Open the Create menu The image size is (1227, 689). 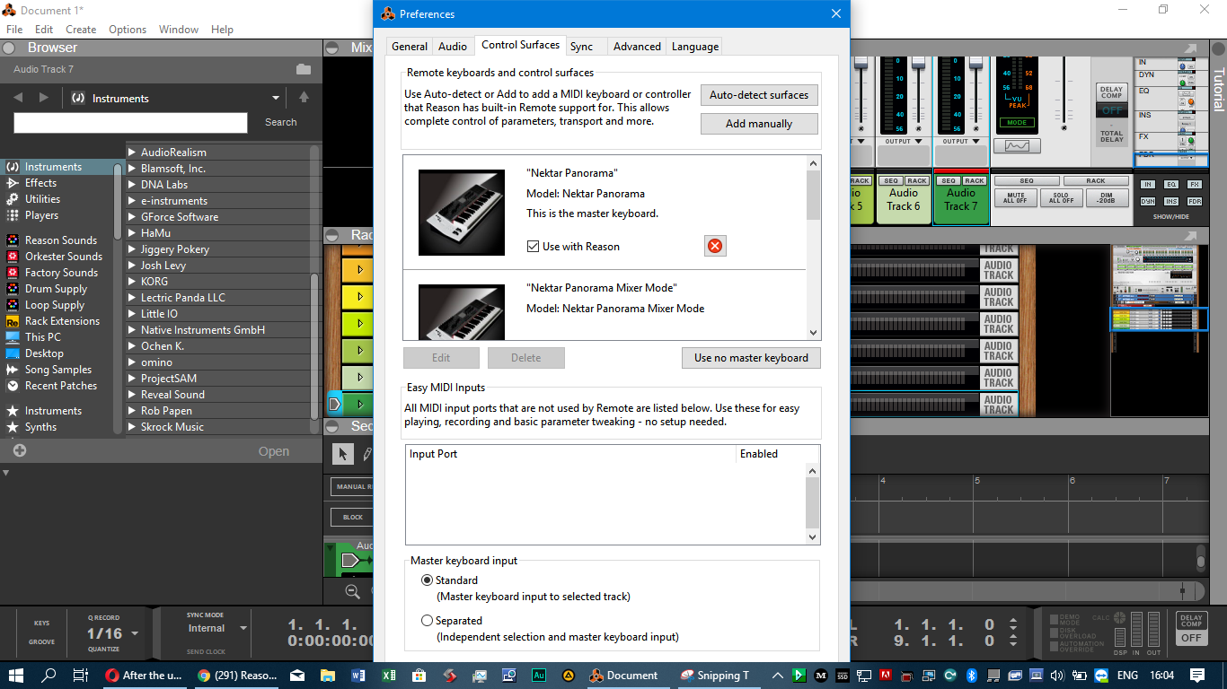81,30
